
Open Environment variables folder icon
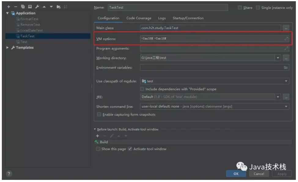coord(285,67)
